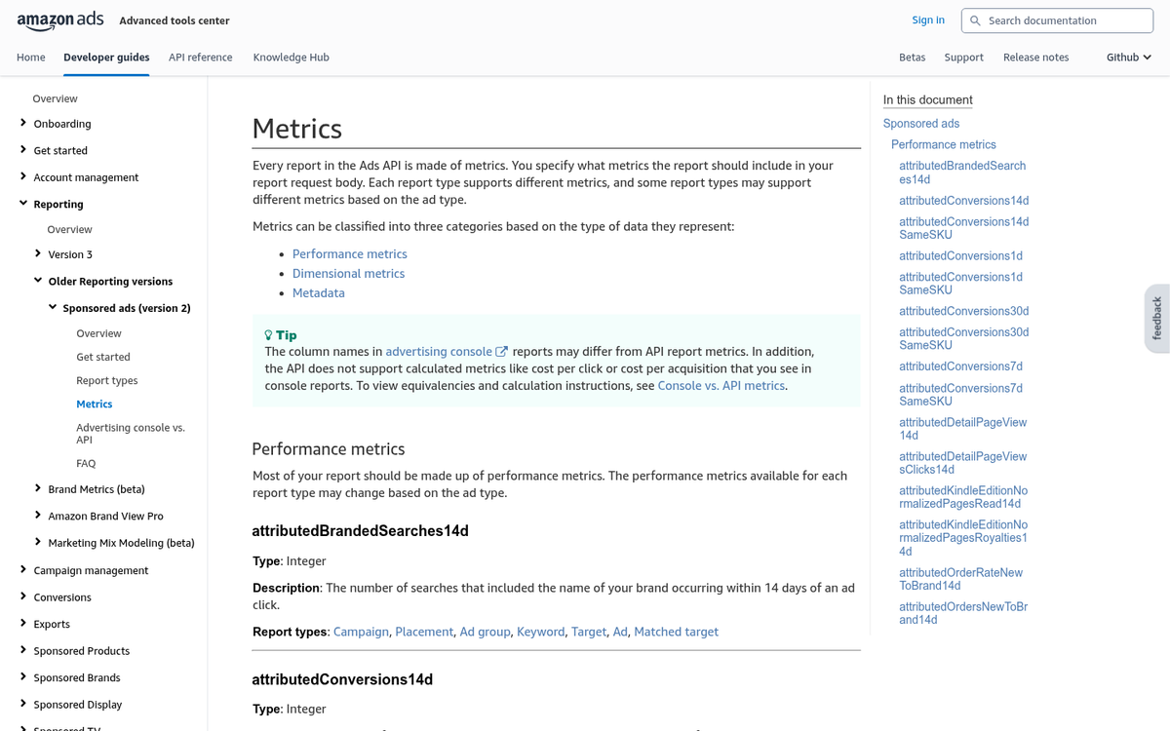Click the Sign in link
This screenshot has height=731, width=1170.
(x=927, y=19)
